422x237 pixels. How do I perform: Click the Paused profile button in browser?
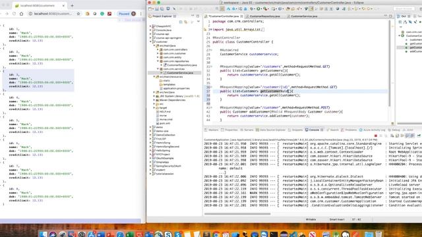[x=127, y=13]
